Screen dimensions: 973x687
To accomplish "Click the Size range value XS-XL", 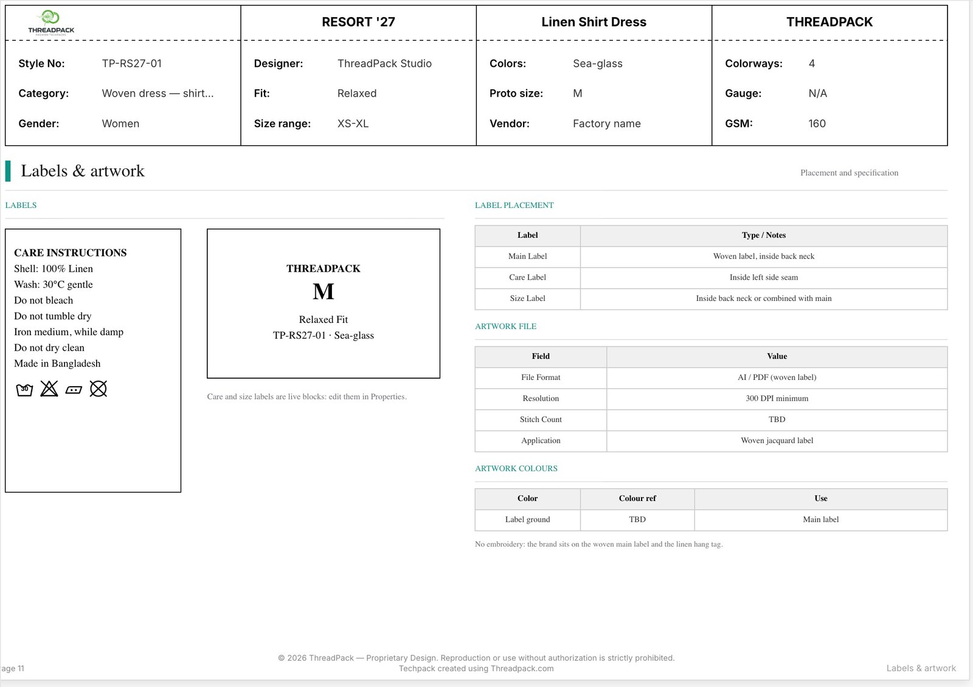I will pos(353,123).
